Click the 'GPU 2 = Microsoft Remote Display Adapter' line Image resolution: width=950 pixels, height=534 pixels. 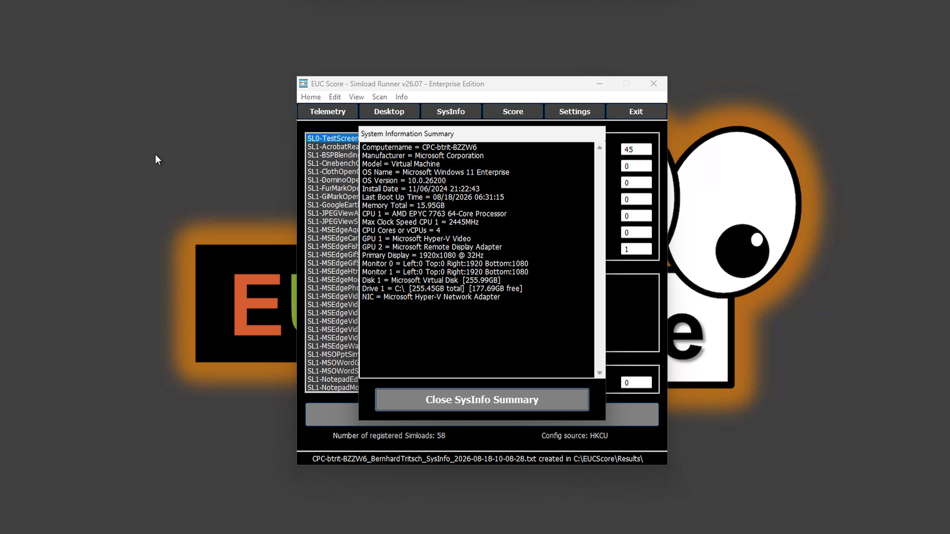(432, 247)
